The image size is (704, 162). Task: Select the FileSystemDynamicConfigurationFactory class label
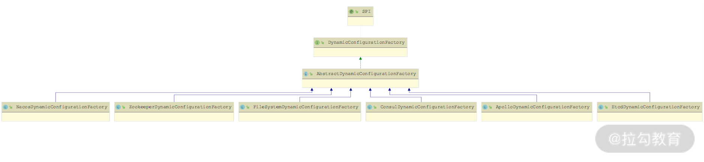click(x=306, y=107)
